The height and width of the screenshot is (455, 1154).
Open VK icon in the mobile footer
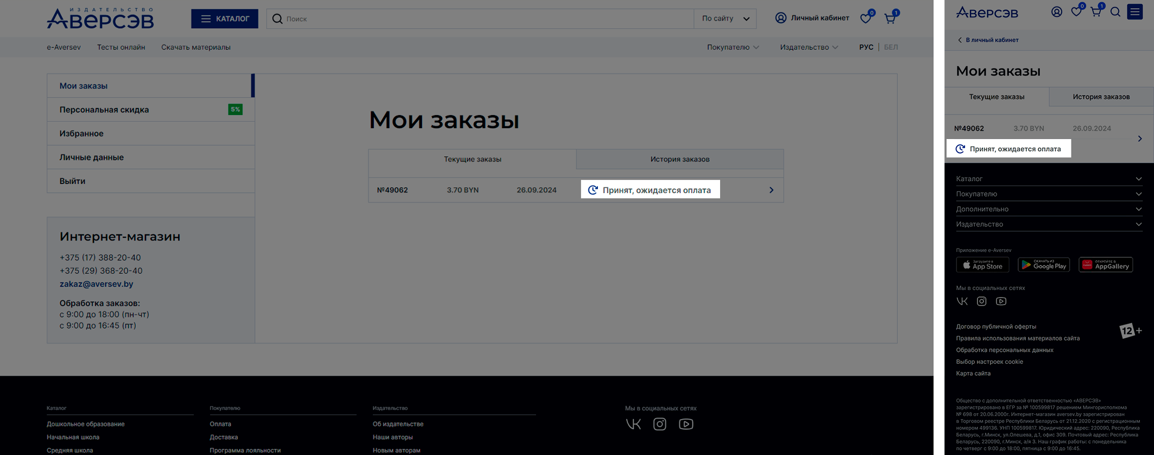coord(962,301)
